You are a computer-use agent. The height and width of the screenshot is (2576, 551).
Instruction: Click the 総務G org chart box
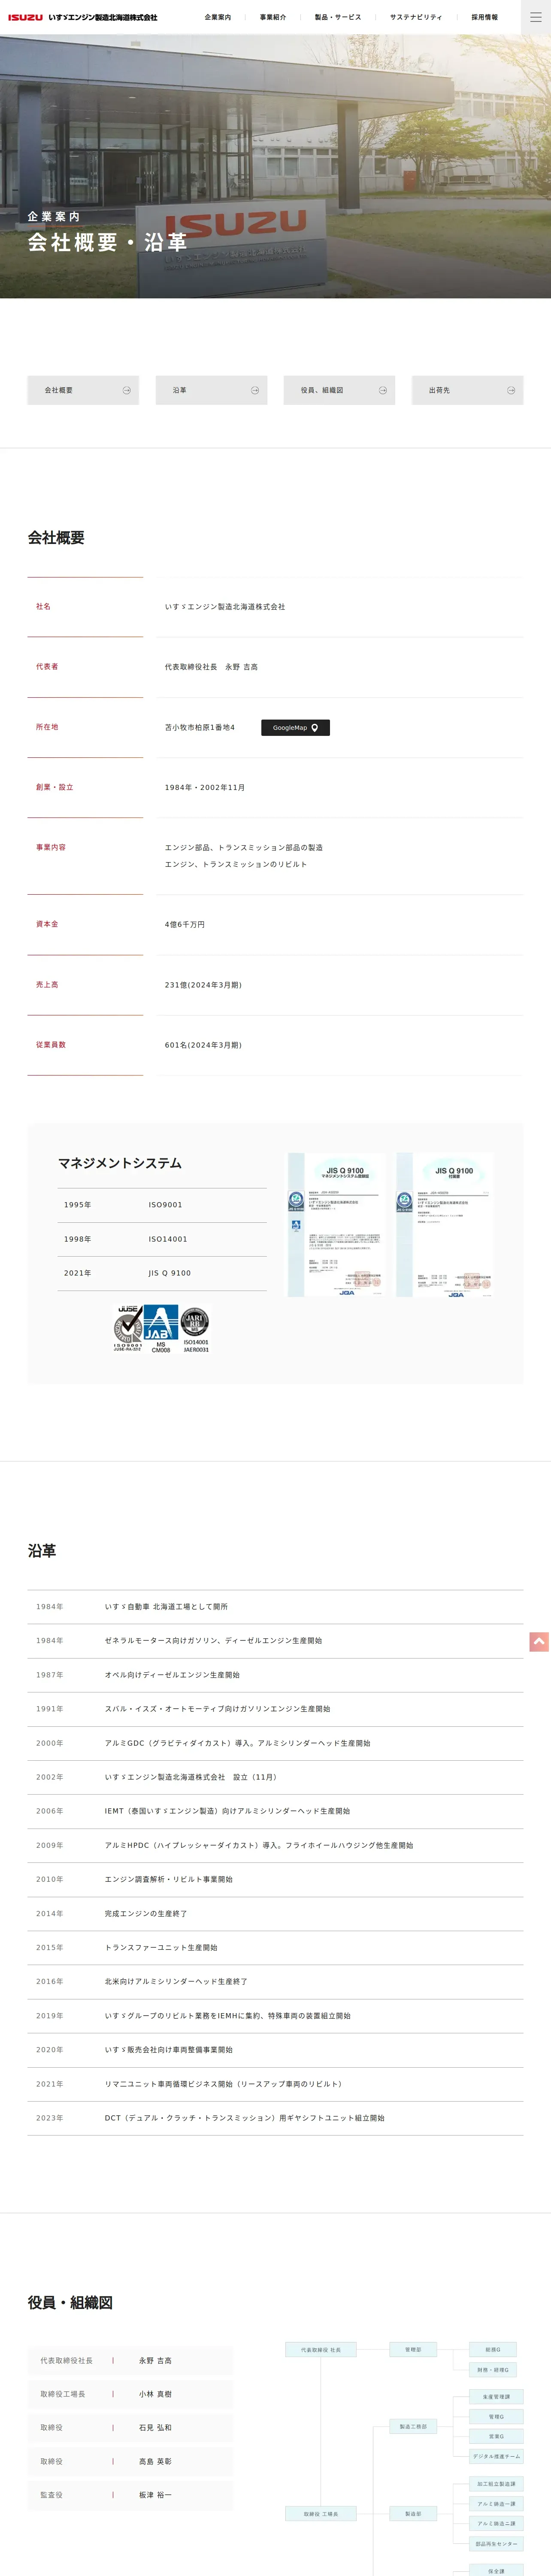[x=493, y=2349]
